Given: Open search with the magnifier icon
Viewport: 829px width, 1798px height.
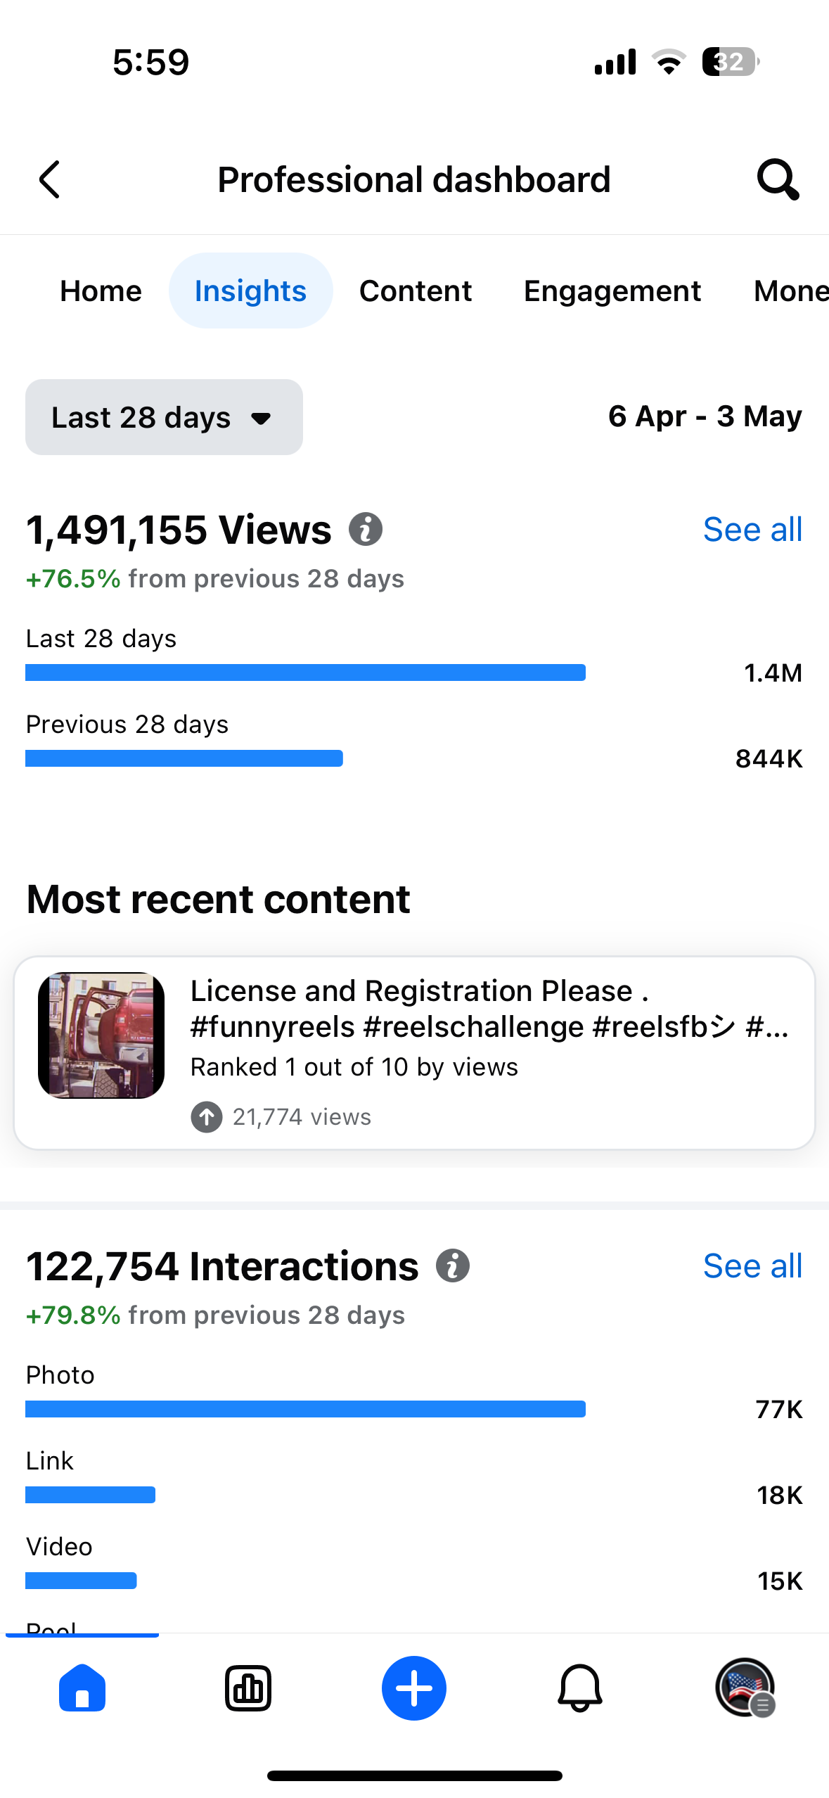Looking at the screenshot, I should point(778,180).
